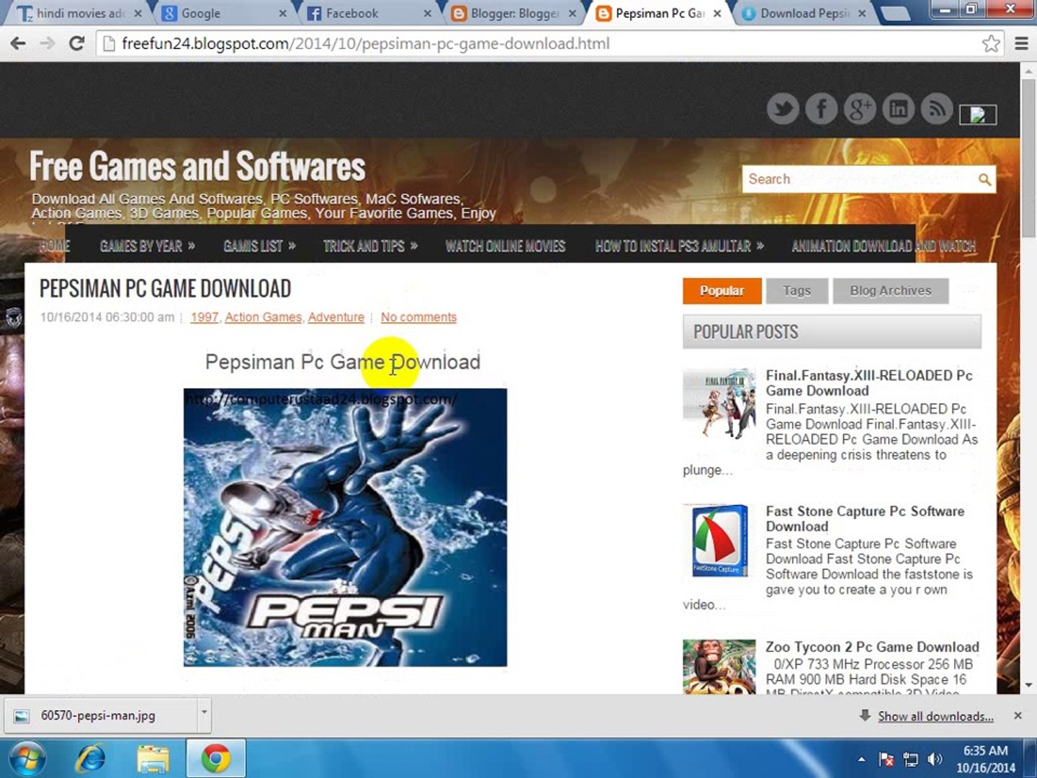Open Windows Explorer from the taskbar
Image resolution: width=1037 pixels, height=778 pixels.
153,759
